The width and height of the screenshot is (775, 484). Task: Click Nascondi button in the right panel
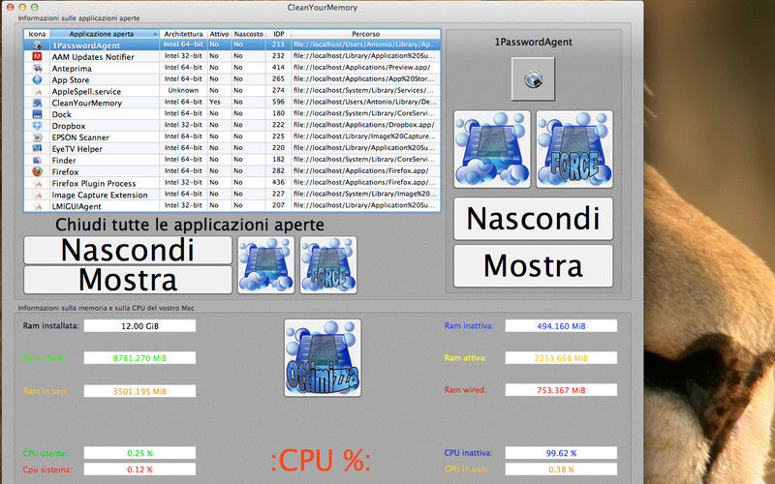click(533, 219)
